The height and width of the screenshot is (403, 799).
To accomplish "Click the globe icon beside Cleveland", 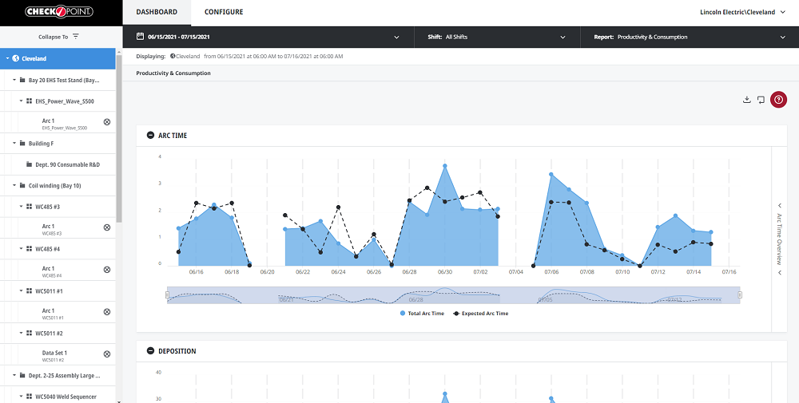I will 16,58.
